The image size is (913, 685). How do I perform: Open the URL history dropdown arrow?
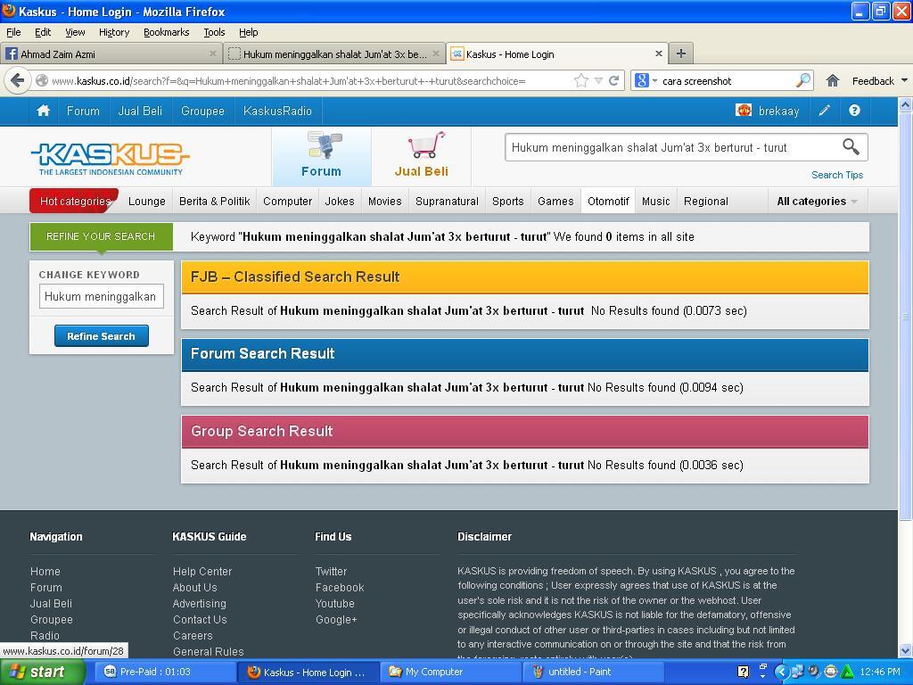(x=598, y=80)
